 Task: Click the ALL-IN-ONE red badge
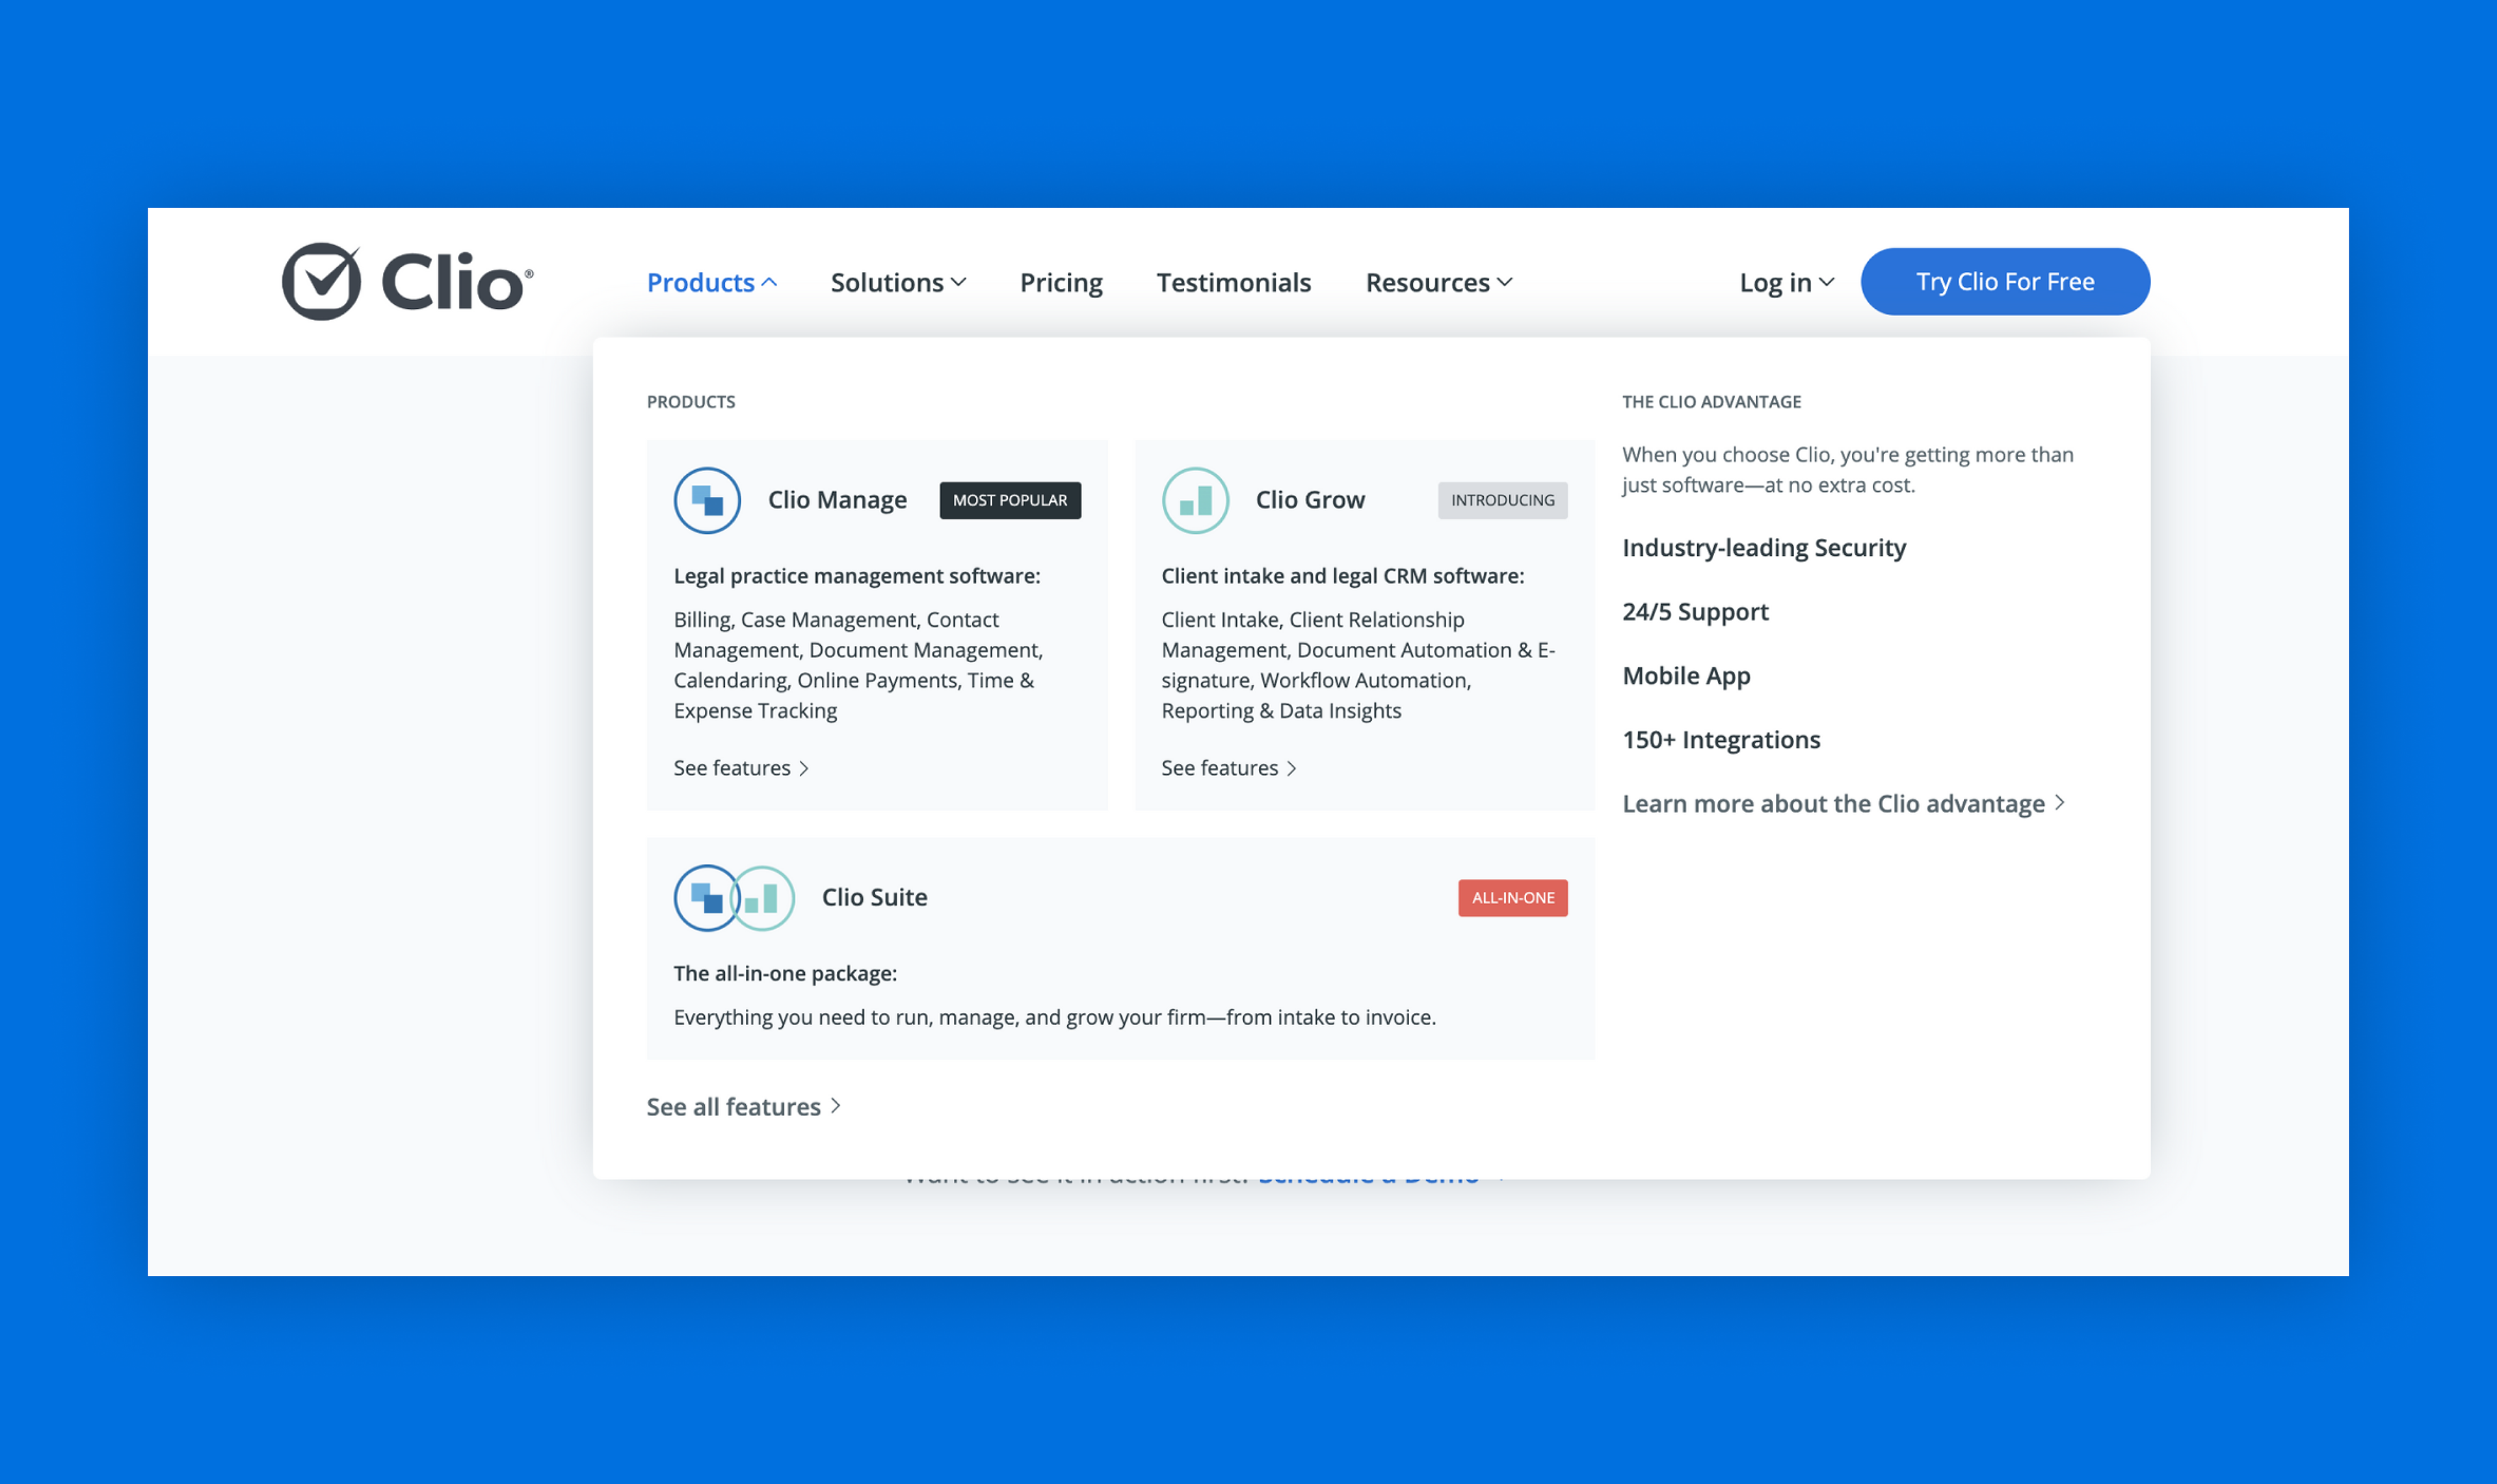tap(1513, 898)
